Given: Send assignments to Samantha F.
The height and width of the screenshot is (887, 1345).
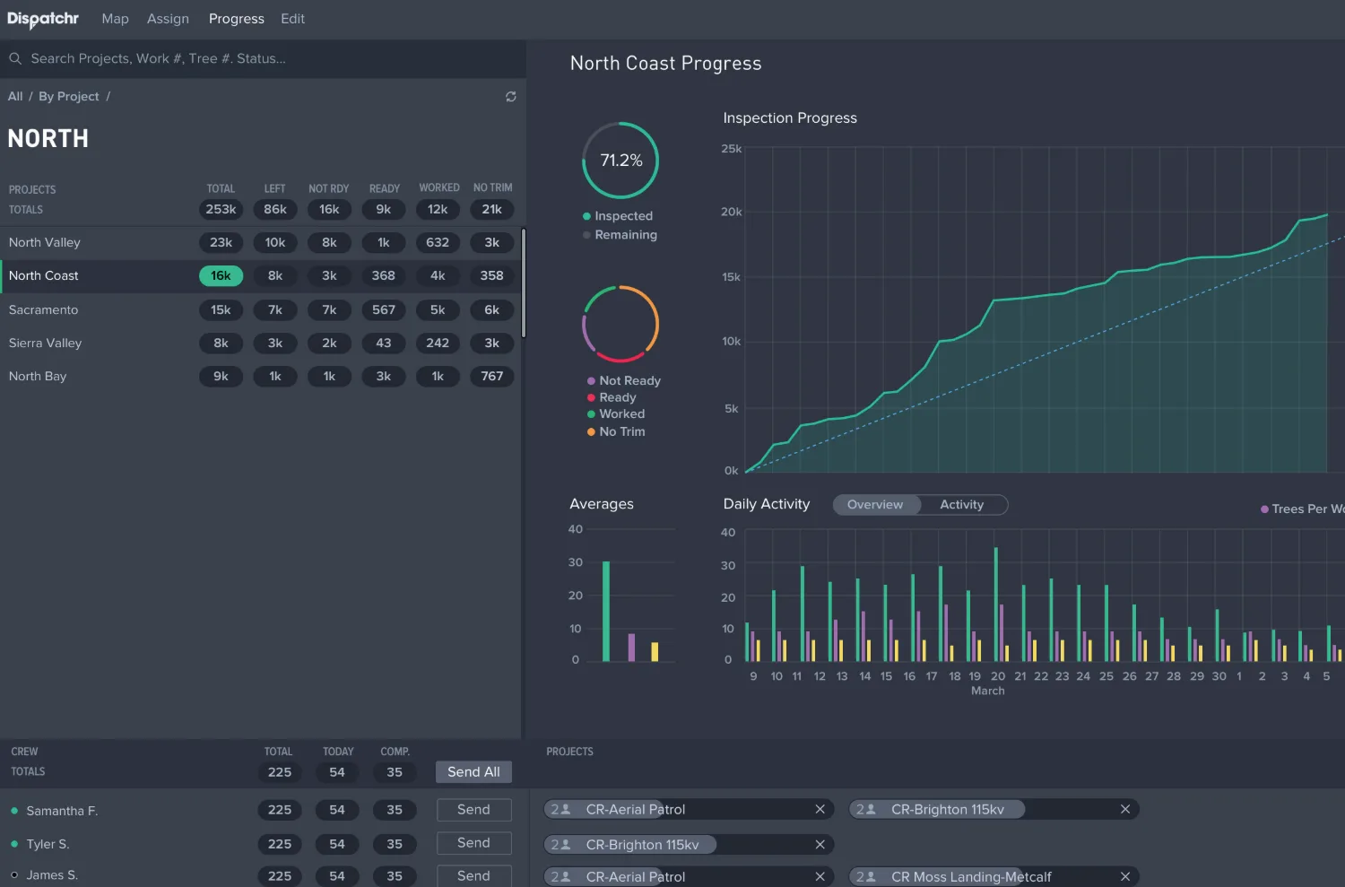Looking at the screenshot, I should [x=473, y=810].
